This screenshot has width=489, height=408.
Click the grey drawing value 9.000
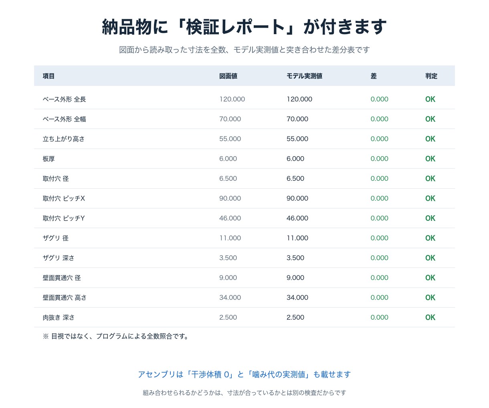pos(228,277)
